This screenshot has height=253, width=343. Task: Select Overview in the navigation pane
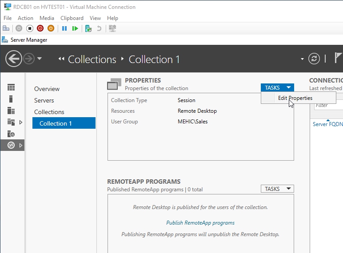click(x=47, y=89)
